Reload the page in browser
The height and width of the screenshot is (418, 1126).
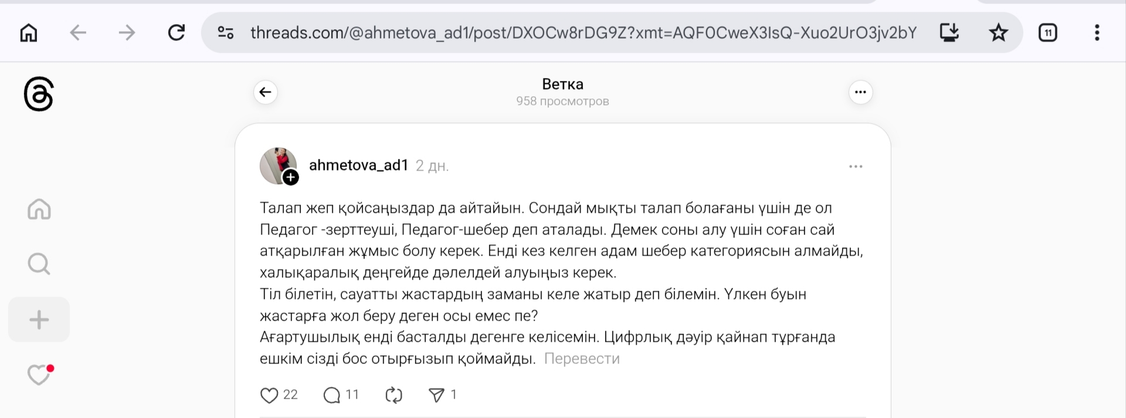coord(176,32)
